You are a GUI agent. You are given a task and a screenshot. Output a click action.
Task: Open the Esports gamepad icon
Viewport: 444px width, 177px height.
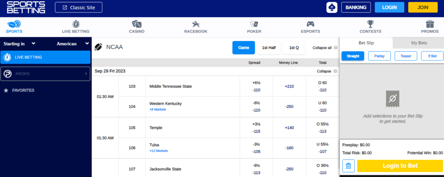coord(310,24)
